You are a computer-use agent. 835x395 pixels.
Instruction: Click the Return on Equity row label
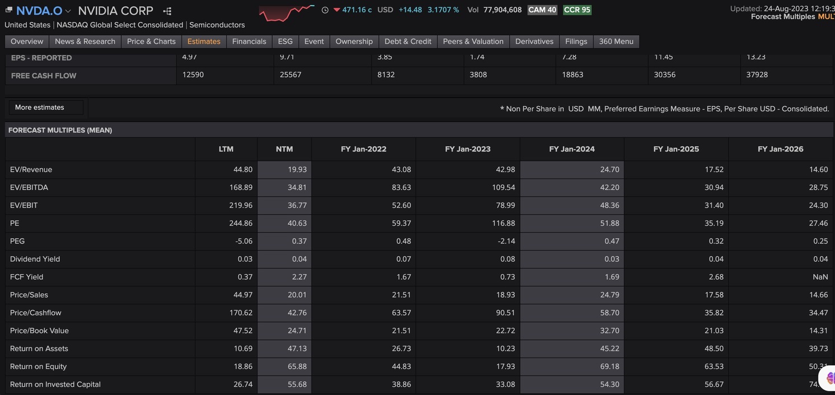point(38,366)
